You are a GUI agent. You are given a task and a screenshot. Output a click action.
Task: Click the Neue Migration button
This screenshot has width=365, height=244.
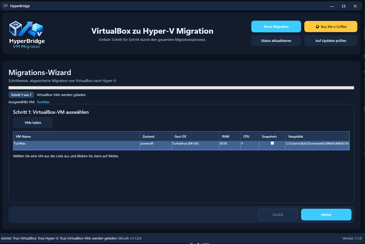276,26
